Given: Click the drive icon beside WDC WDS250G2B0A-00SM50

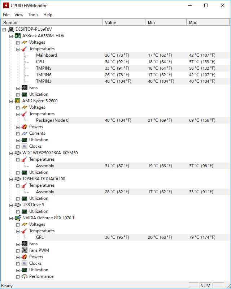Looking at the screenshot, I should 18,153.
